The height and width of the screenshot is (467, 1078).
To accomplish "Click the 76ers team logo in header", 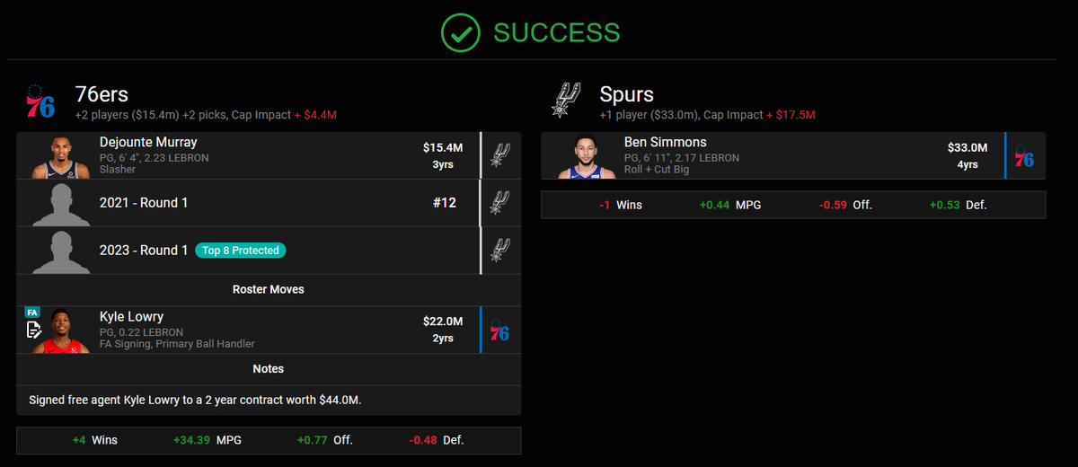I will pyautogui.click(x=40, y=101).
